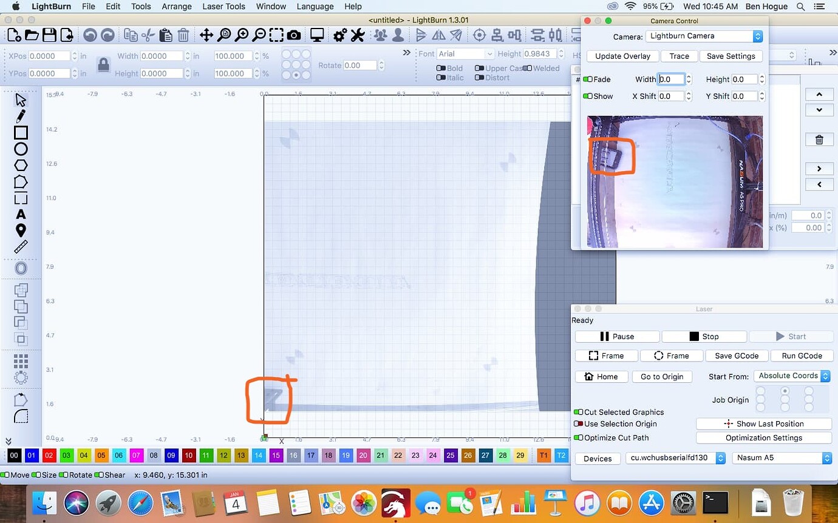Open the Camera selection dropdown

(703, 36)
